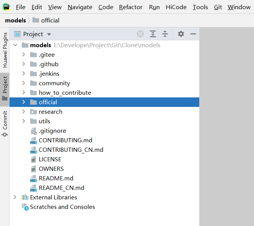Click the official breadcrumb

click(x=50, y=20)
